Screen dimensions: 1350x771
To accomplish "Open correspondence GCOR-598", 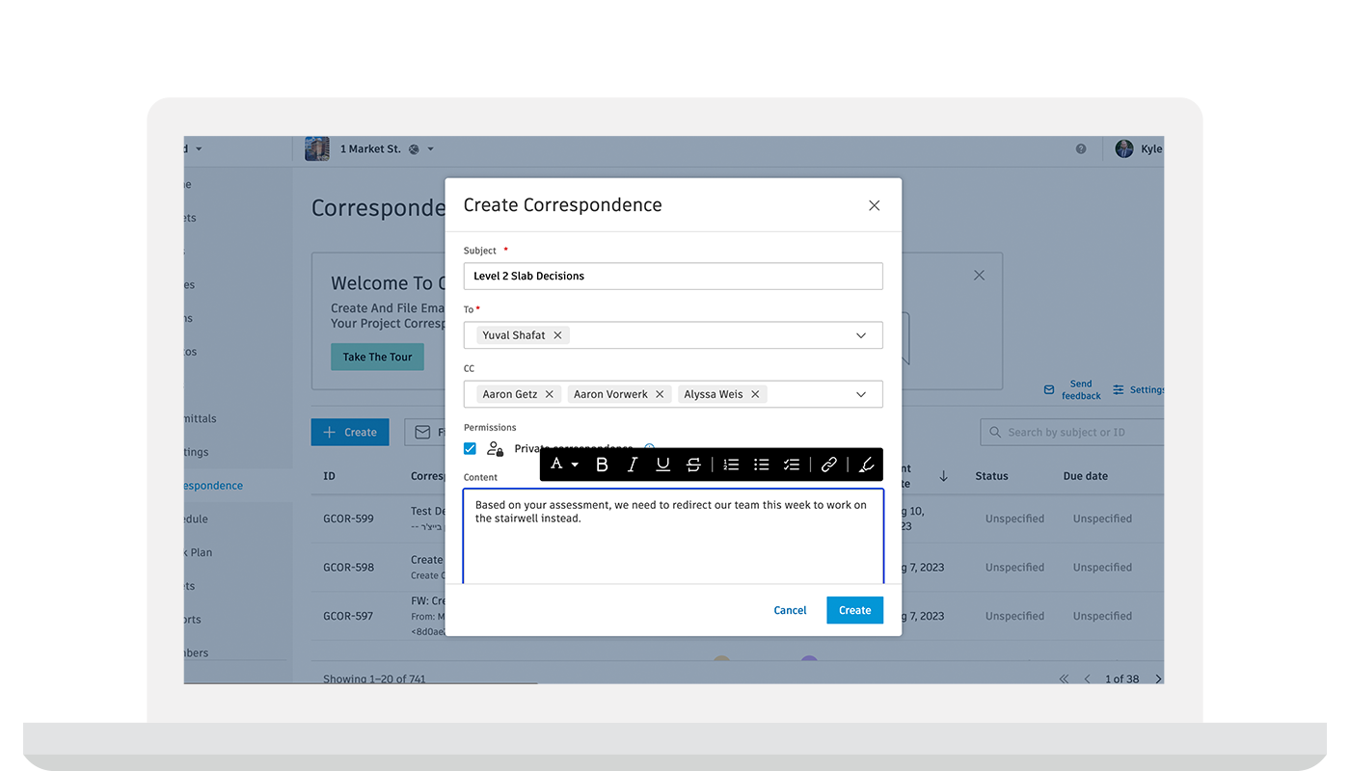I will point(348,568).
